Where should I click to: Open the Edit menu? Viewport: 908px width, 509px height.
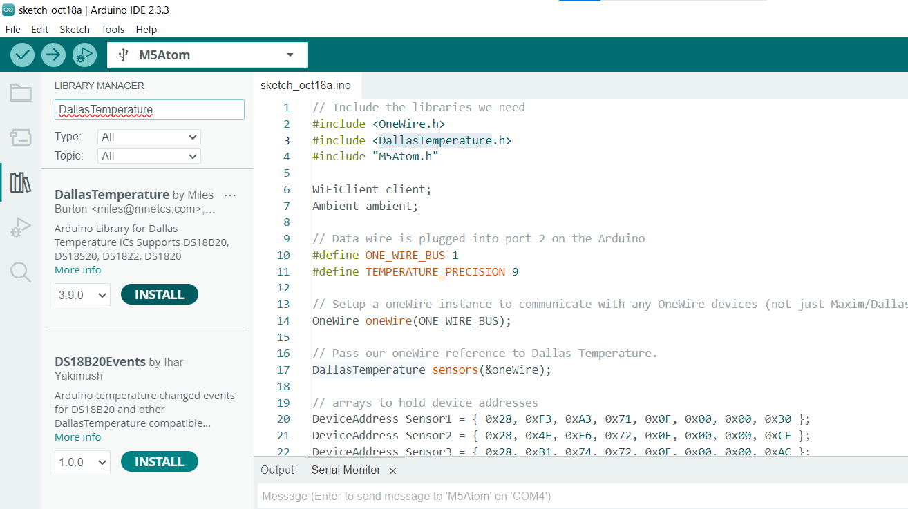click(x=40, y=30)
